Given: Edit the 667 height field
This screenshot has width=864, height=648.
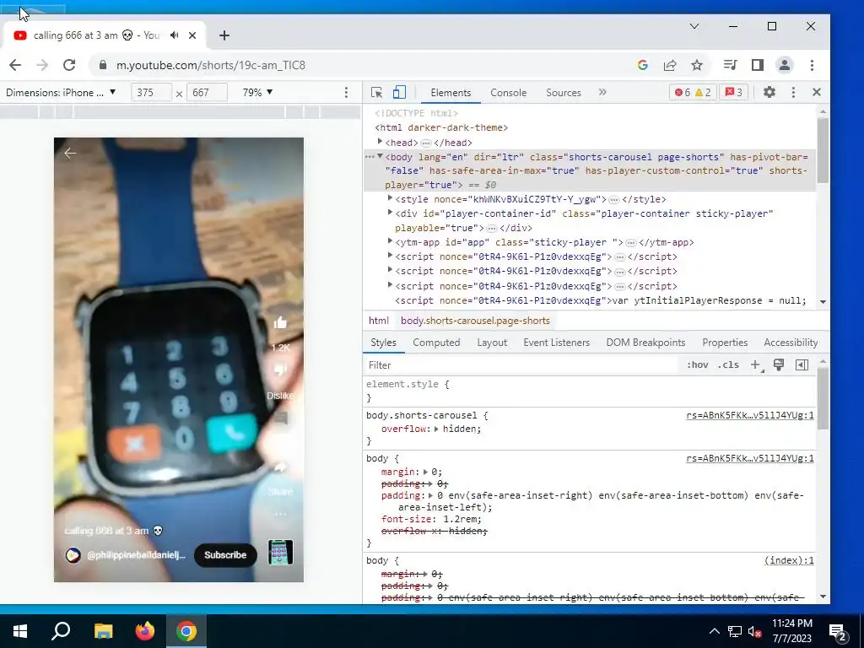Looking at the screenshot, I should click(208, 93).
